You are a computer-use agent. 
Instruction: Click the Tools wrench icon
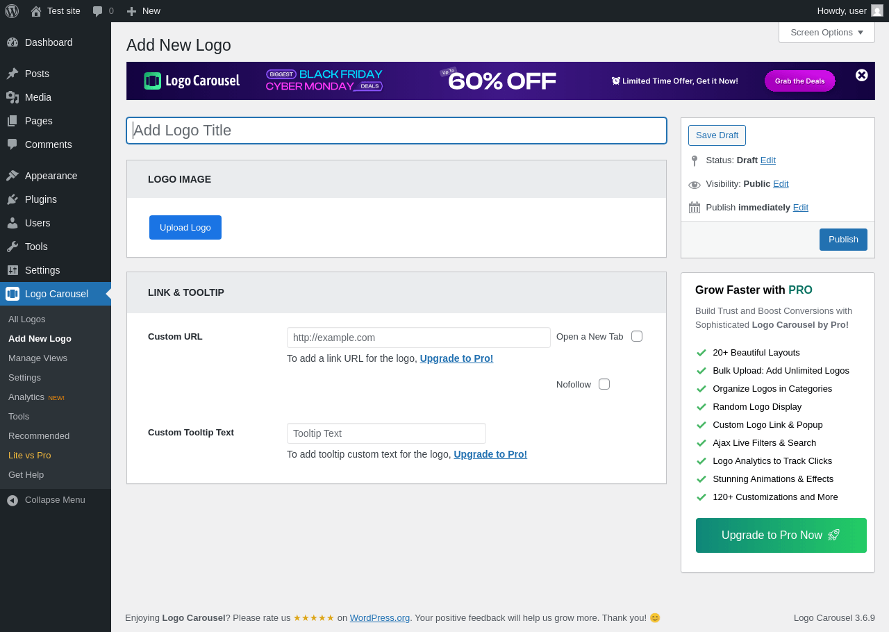pos(13,247)
